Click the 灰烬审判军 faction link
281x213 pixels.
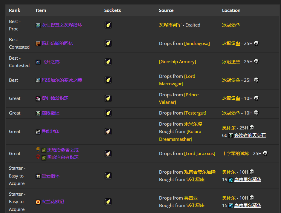(x=170, y=25)
